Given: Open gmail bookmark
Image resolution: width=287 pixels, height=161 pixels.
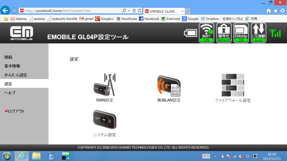Looking at the screenshot, I should click(87, 19).
